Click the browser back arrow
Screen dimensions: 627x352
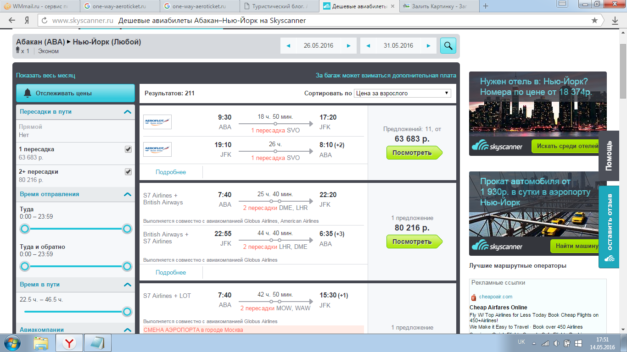(12, 20)
